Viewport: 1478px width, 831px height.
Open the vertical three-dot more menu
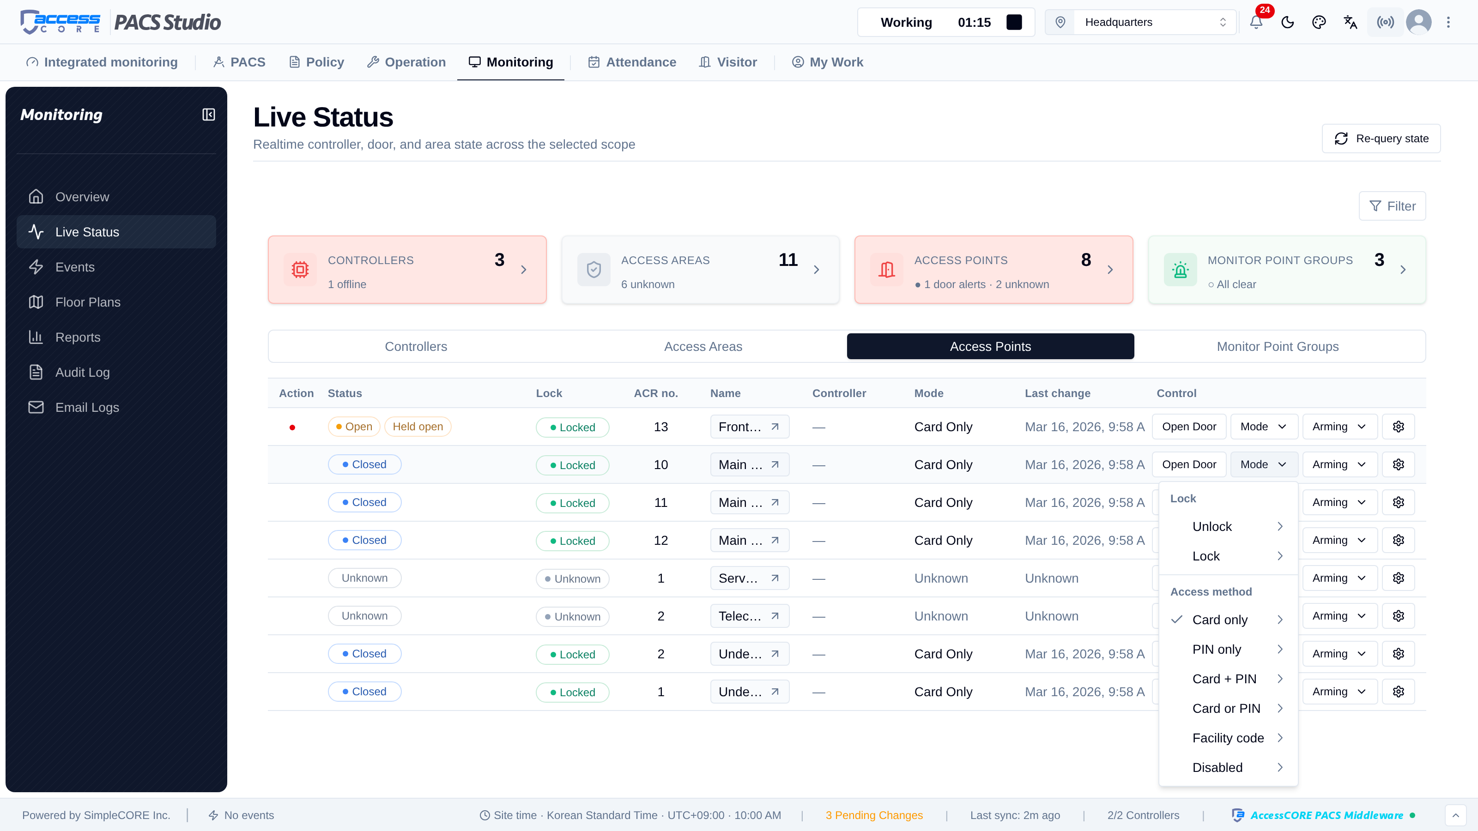pos(1448,22)
